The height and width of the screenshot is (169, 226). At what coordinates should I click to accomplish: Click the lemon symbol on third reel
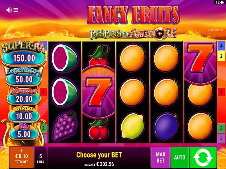tap(132, 126)
